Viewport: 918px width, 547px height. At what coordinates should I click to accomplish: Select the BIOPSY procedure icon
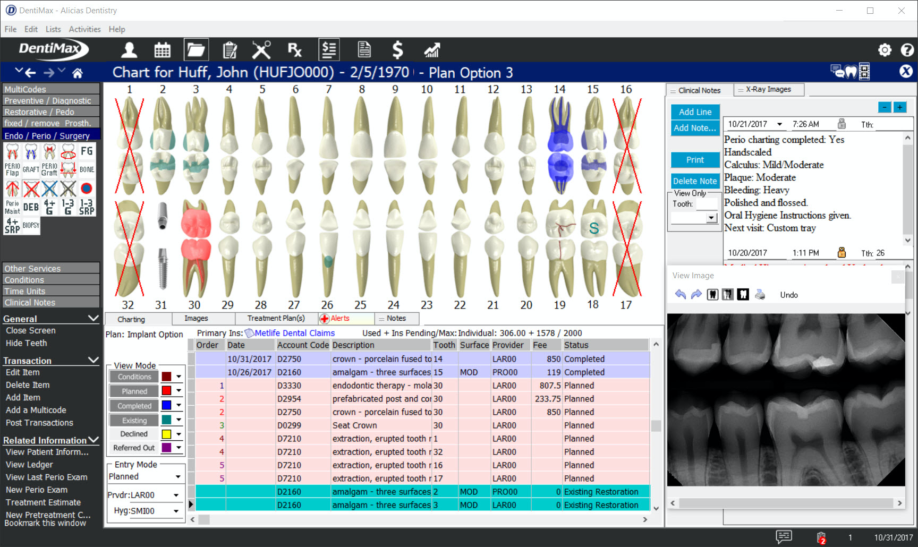click(x=30, y=225)
